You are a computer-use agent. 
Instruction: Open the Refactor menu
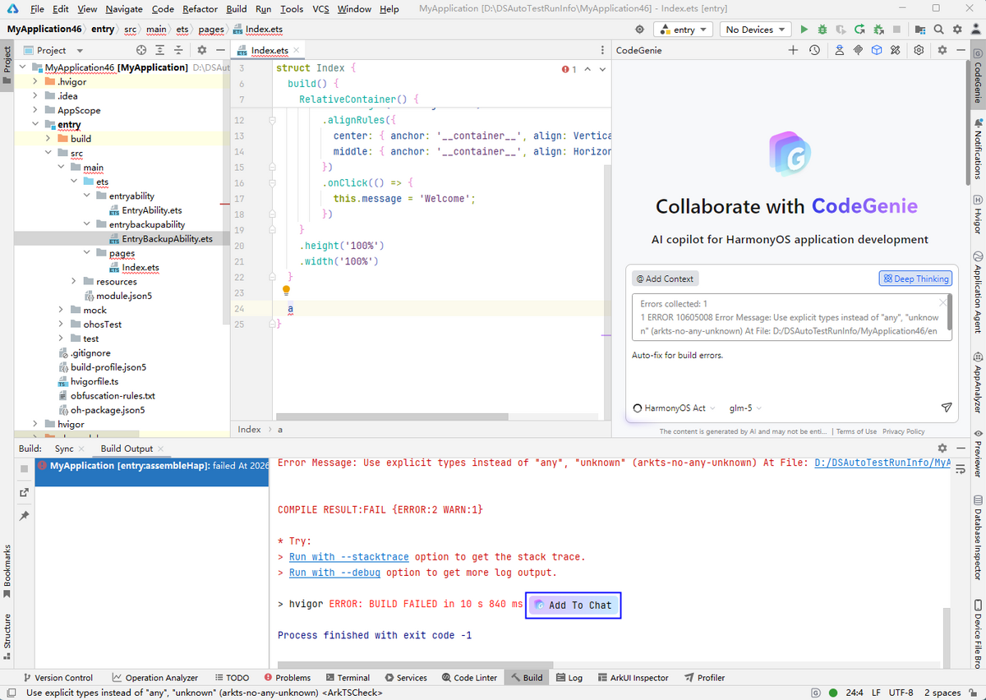pyautogui.click(x=200, y=9)
